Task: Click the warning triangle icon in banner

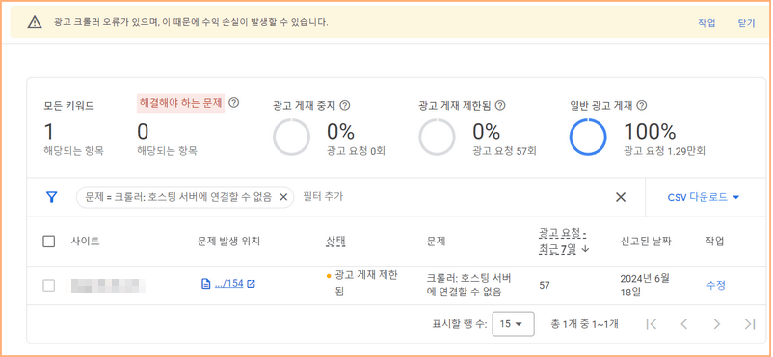Action: [35, 22]
